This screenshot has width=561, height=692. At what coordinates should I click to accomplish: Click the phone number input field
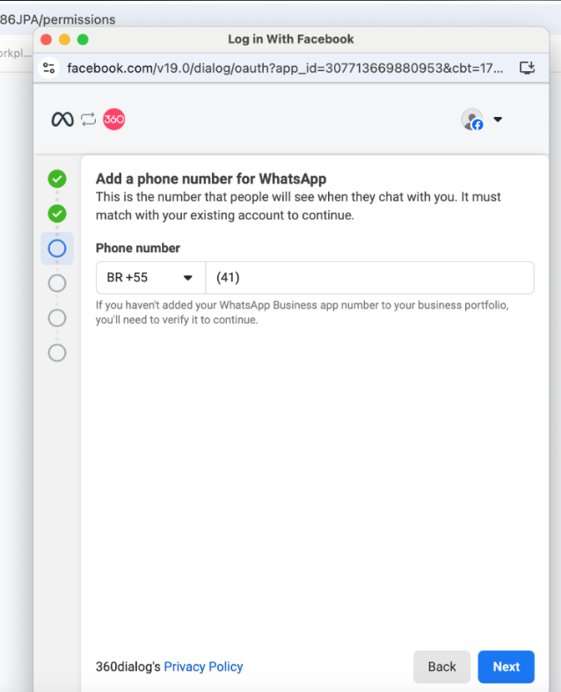pos(370,278)
